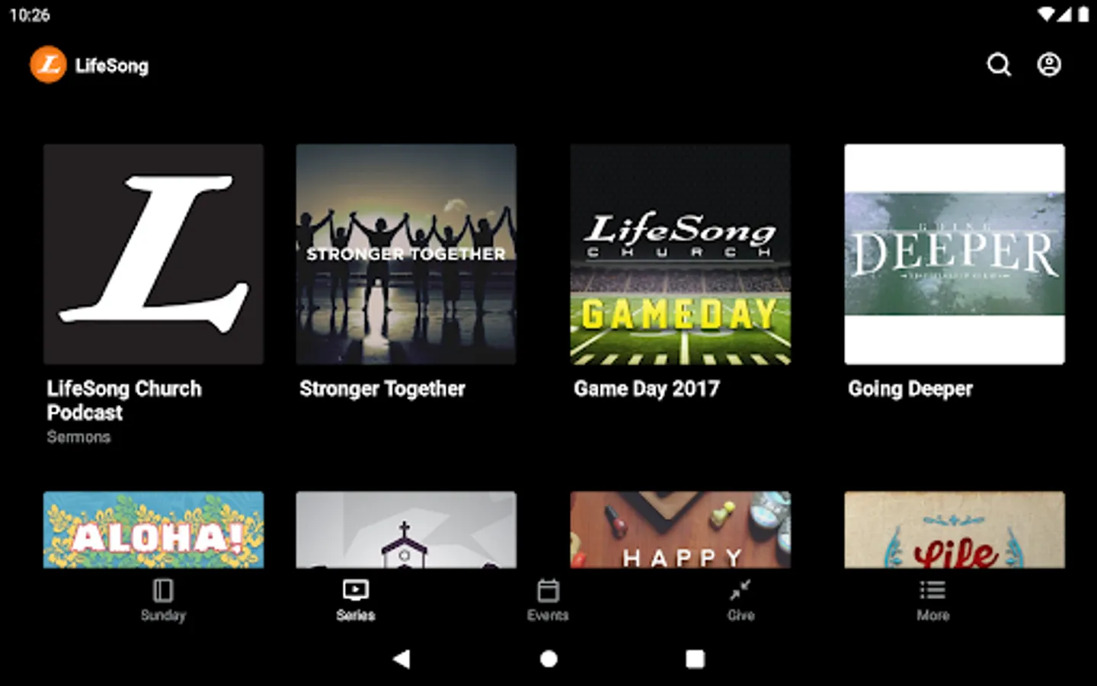The height and width of the screenshot is (686, 1097).
Task: Open the Give tab
Action: pos(740,601)
